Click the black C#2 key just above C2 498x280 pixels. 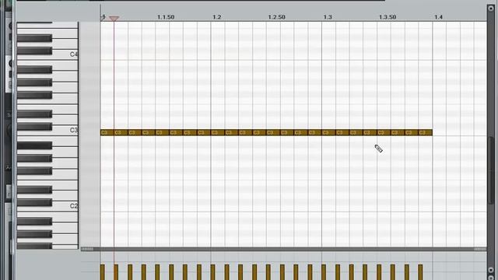[34, 202]
